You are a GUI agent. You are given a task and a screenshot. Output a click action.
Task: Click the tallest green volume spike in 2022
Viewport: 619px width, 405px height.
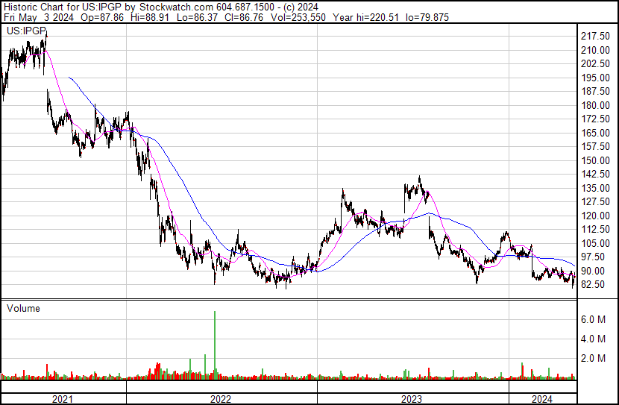pyautogui.click(x=215, y=345)
